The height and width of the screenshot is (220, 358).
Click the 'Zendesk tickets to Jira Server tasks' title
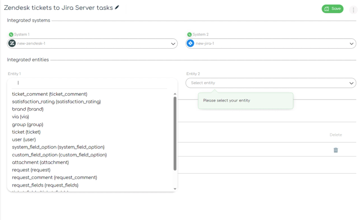coord(58,8)
